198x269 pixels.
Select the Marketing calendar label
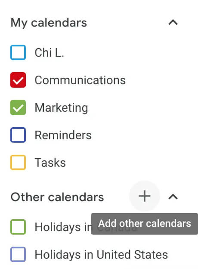[x=62, y=108]
